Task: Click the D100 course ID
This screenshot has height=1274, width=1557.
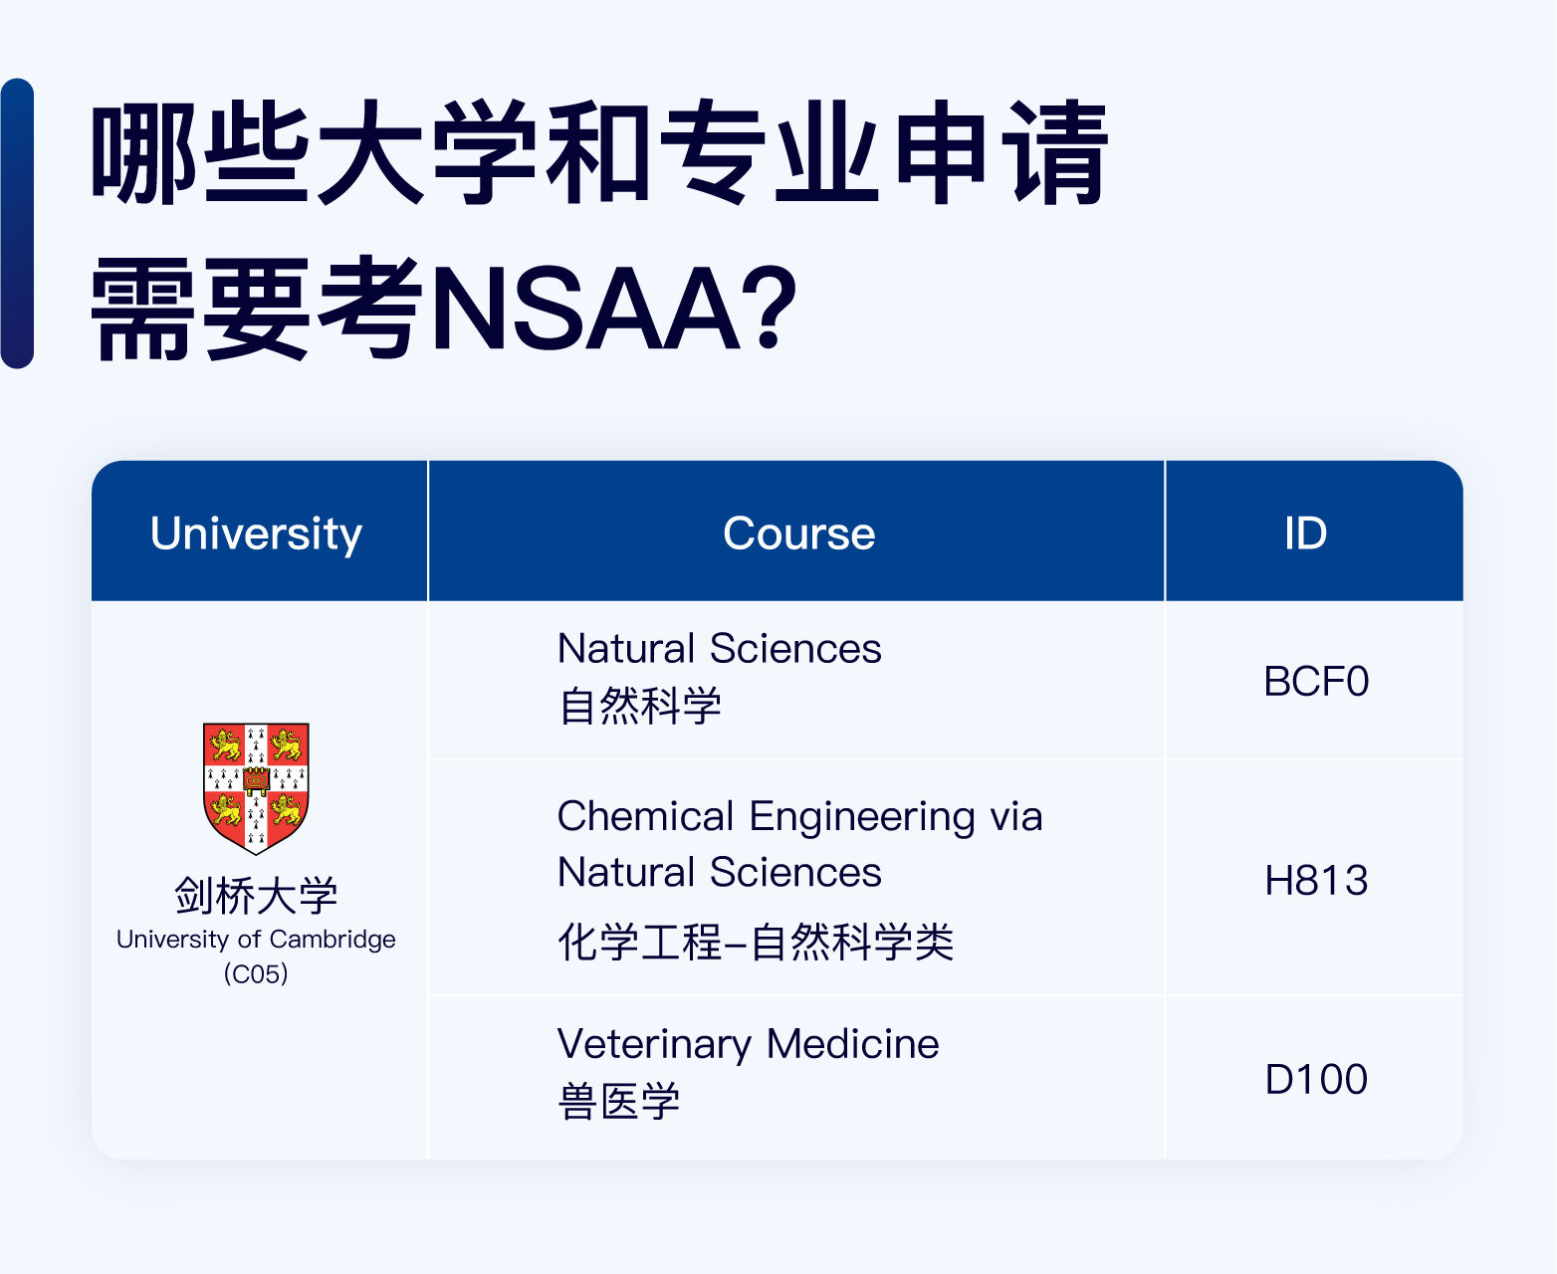Action: 1316,1080
